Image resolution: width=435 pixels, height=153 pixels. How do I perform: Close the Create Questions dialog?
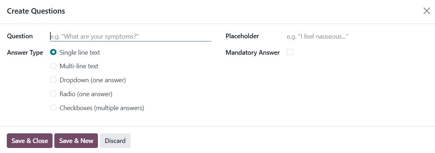426,11
